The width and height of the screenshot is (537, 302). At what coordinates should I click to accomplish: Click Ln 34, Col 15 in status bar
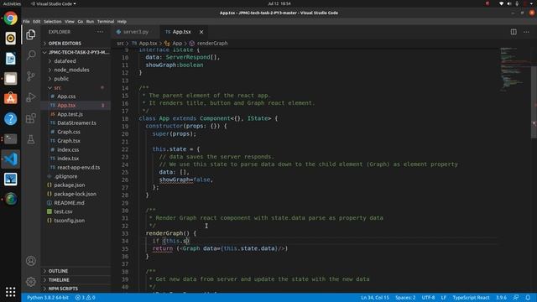pos(375,298)
